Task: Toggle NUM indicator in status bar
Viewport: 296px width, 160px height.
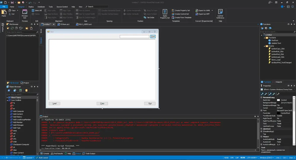Action: click(243, 158)
